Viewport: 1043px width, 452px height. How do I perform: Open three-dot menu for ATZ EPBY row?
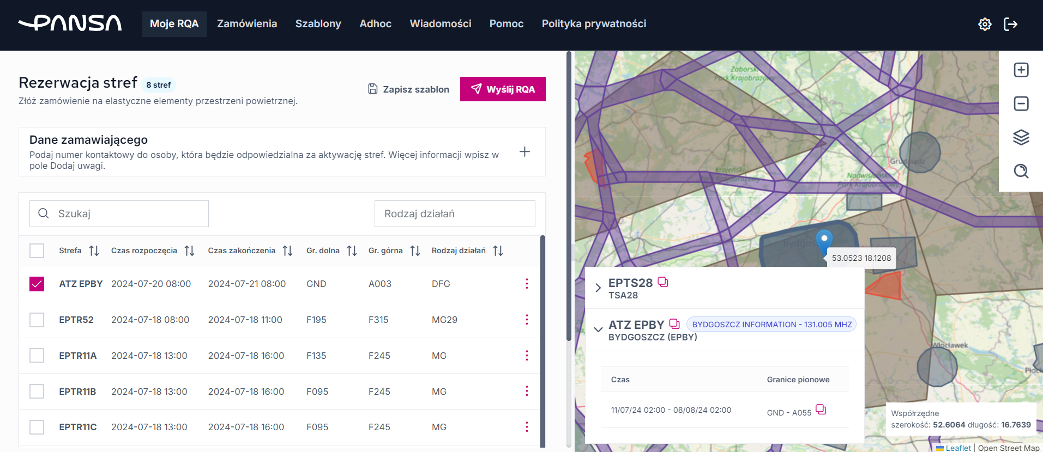526,284
